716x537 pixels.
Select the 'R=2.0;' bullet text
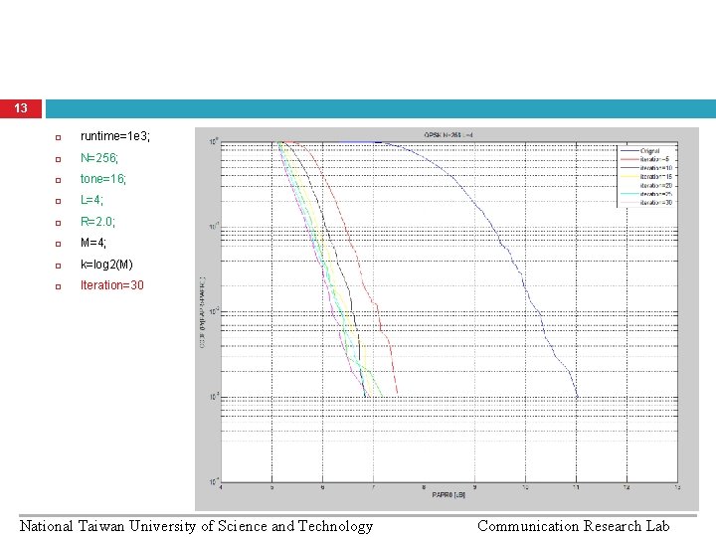pyautogui.click(x=97, y=222)
